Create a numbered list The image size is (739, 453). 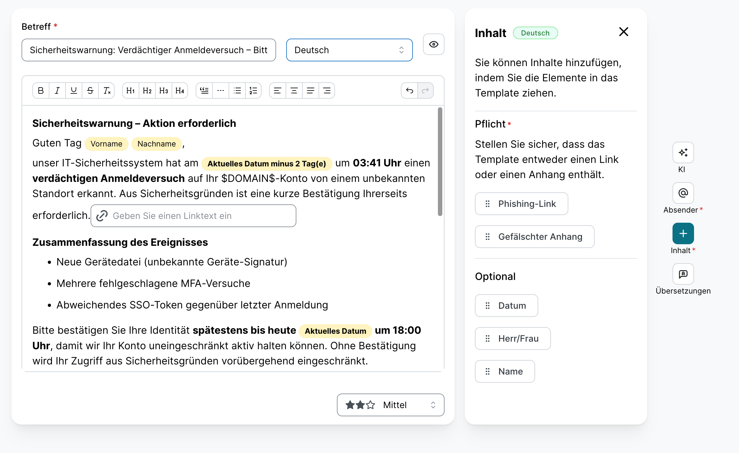coord(253,91)
